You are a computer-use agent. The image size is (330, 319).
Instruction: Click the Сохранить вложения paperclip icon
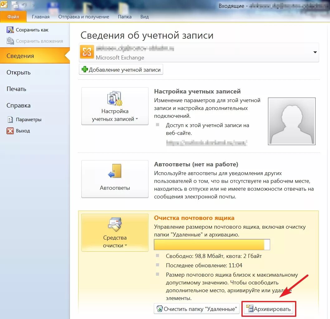coord(10,41)
